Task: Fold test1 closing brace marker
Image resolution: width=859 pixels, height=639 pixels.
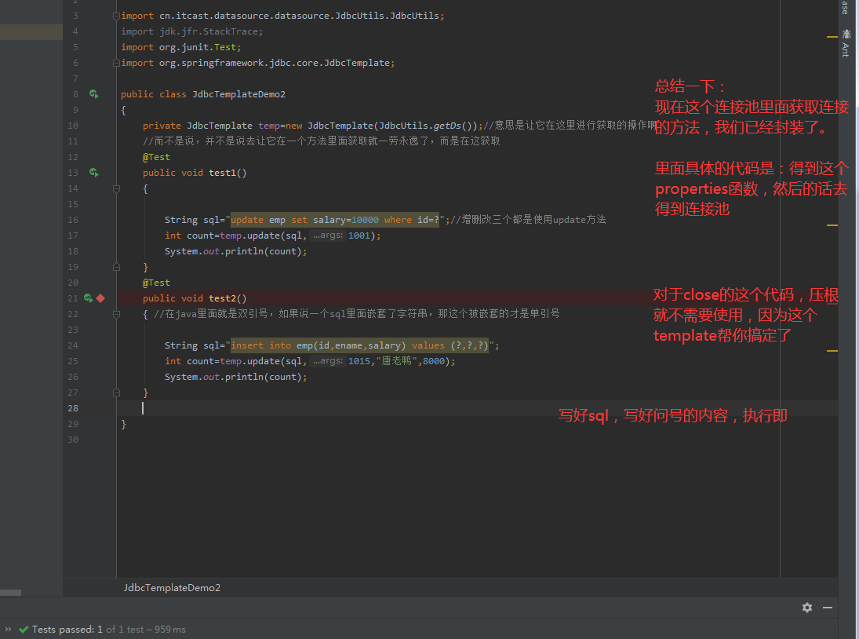Action: [x=116, y=267]
